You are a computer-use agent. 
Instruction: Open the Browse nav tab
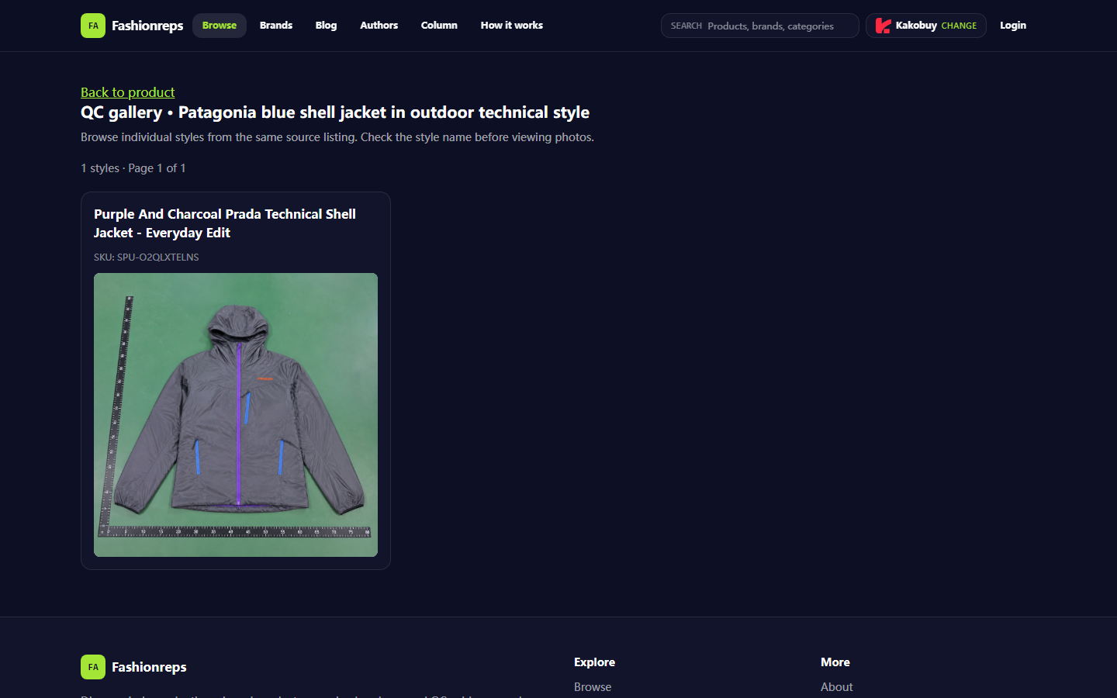click(220, 26)
